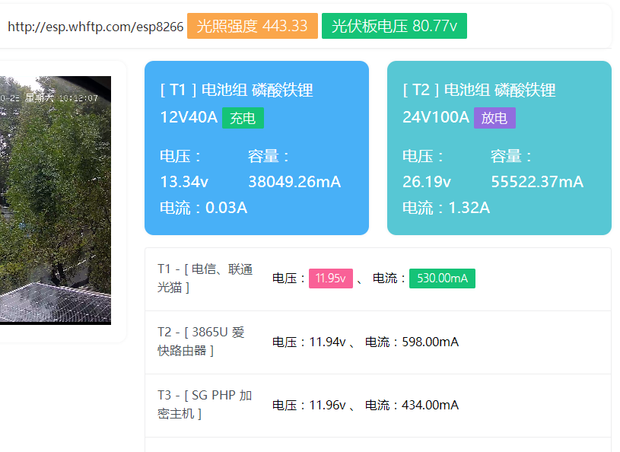Click the 24V100A label in T2 card
620x452 pixels.
point(436,117)
